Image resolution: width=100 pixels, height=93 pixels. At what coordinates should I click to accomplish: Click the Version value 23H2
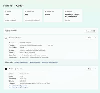(21, 76)
